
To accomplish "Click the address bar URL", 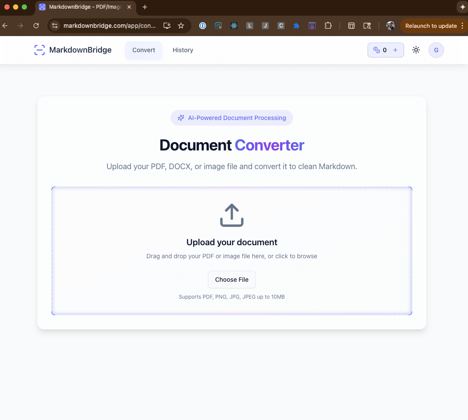I will pos(110,26).
